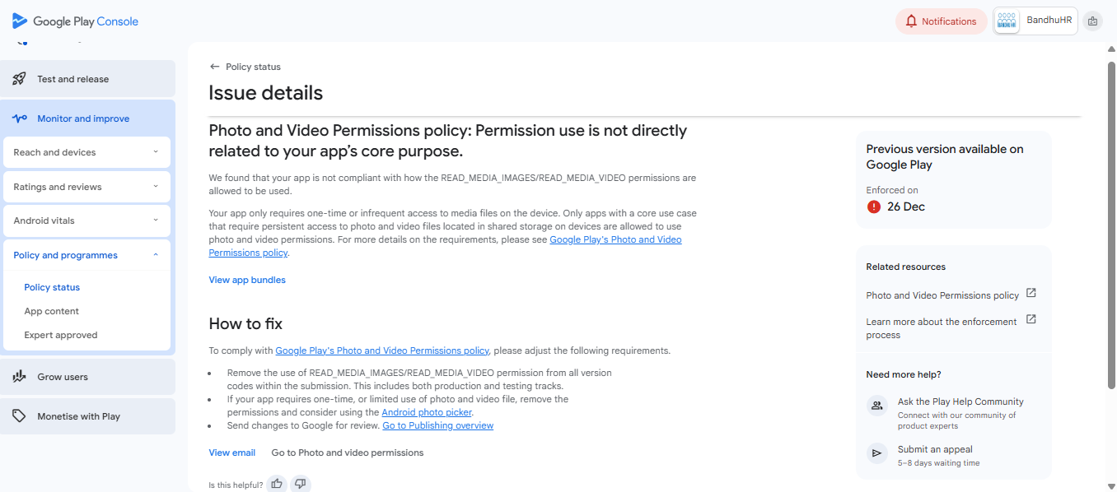1117x492 pixels.
Task: Open the Test and release section
Action: tap(72, 79)
